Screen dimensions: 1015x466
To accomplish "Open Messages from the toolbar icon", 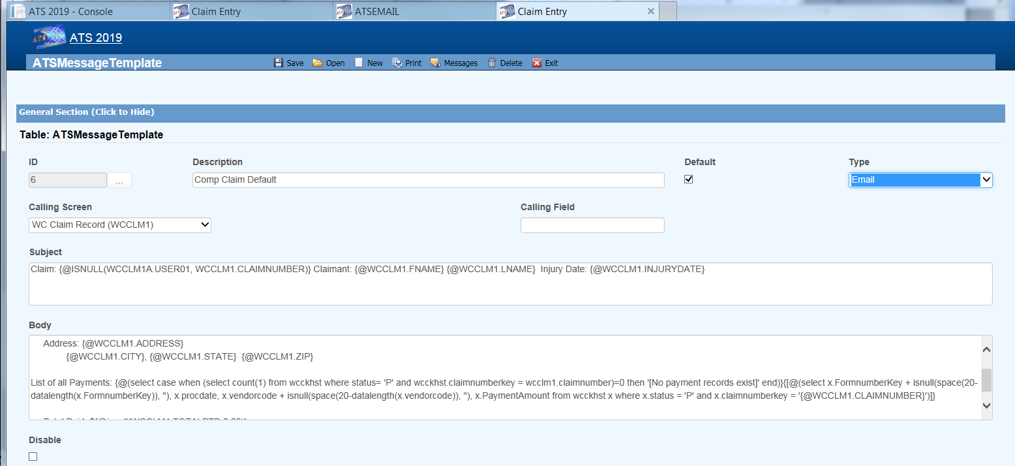I will [435, 63].
